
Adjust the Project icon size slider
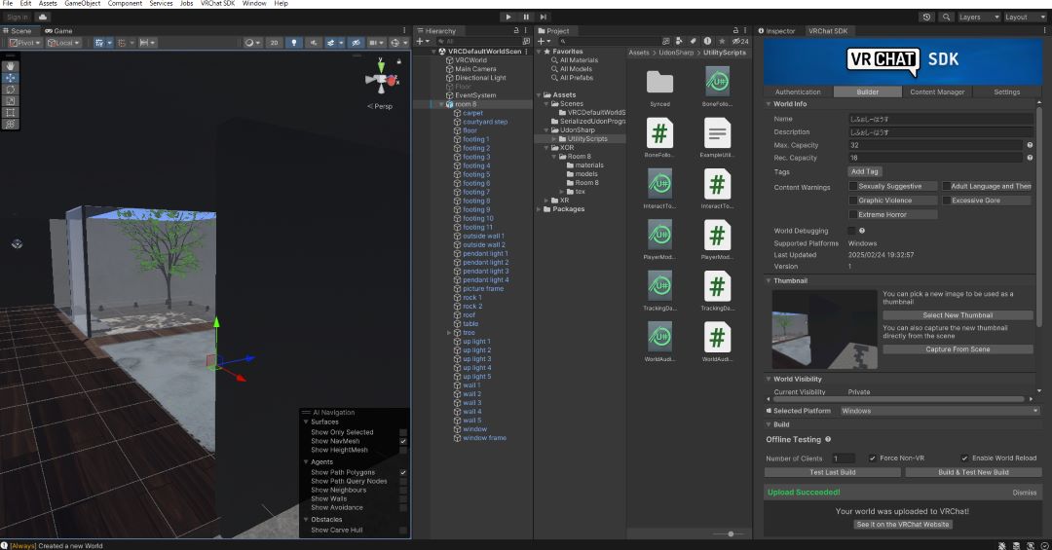pos(731,533)
